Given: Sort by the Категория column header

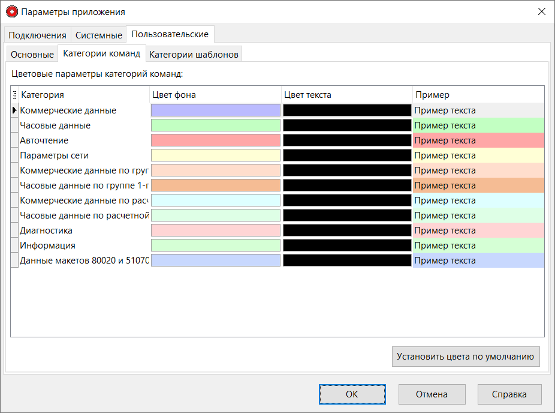Looking at the screenshot, I should click(84, 95).
